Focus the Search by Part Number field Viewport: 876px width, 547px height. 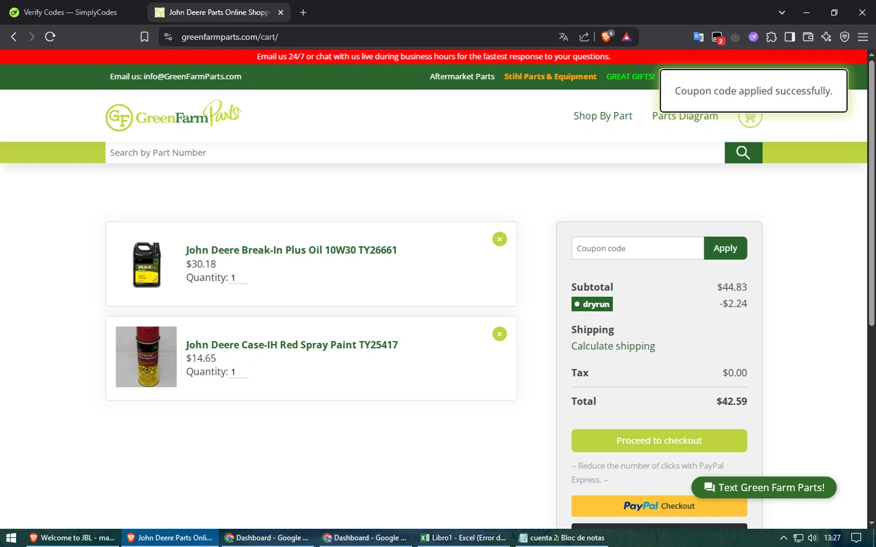415,153
